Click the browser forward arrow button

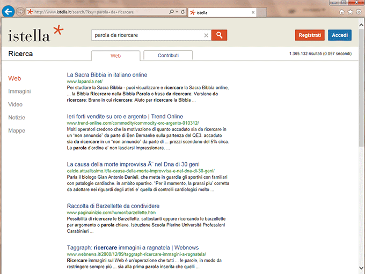click(x=20, y=12)
